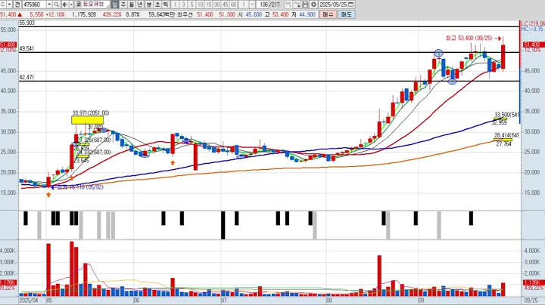Select the minute (분) chart period
Screen dimensions: 545x305
point(149,5)
